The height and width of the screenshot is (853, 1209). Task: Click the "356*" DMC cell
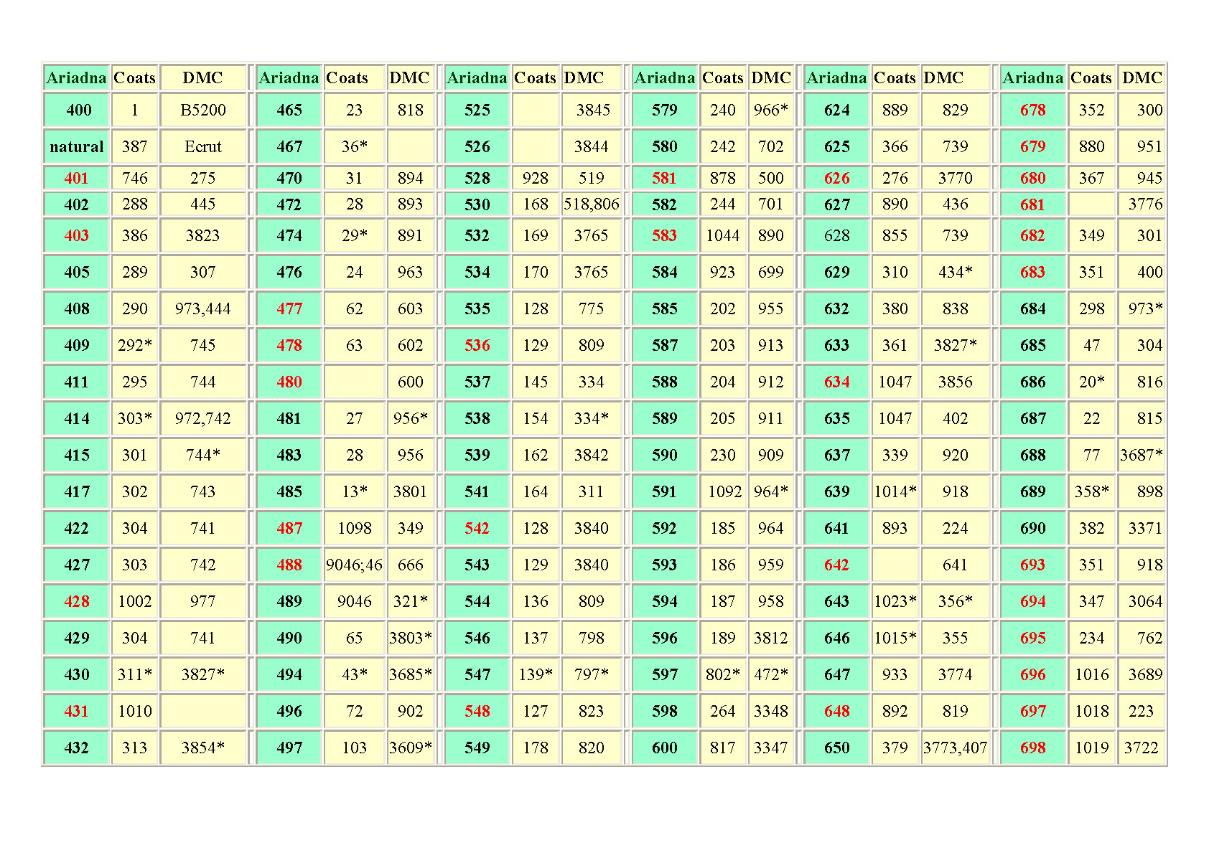tap(956, 602)
